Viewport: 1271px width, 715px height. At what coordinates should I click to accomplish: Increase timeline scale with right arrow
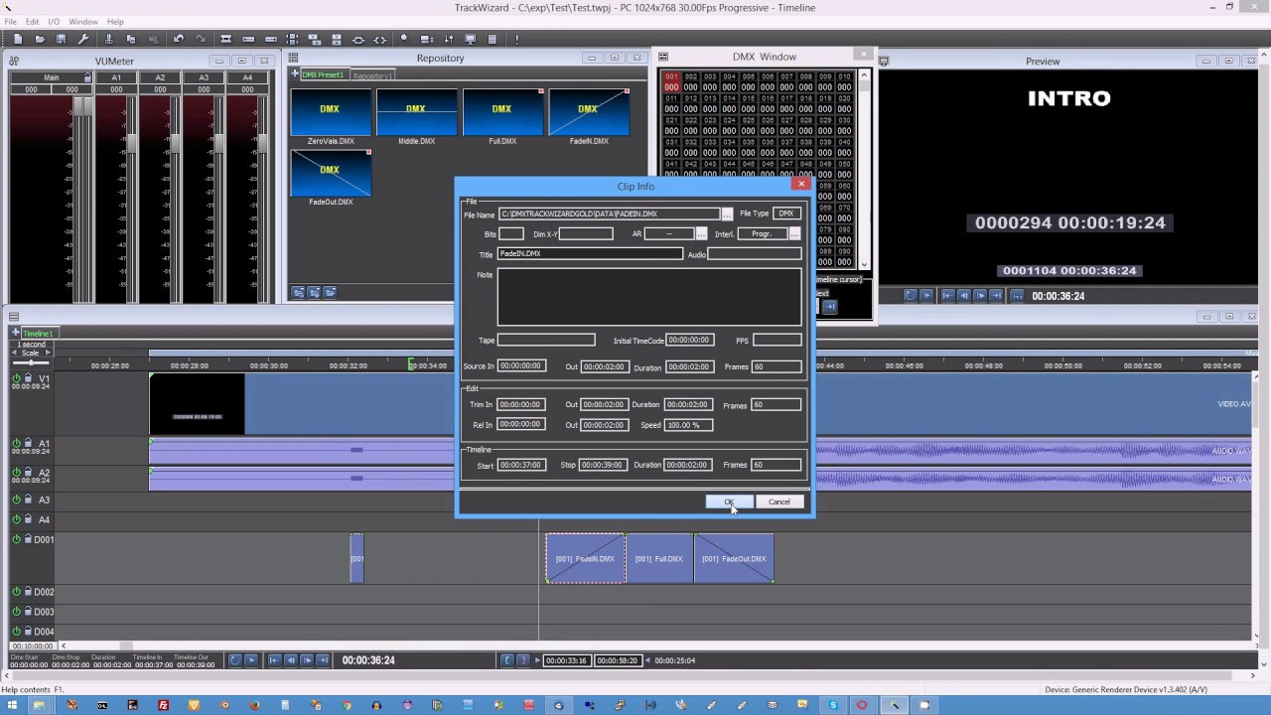(47, 353)
